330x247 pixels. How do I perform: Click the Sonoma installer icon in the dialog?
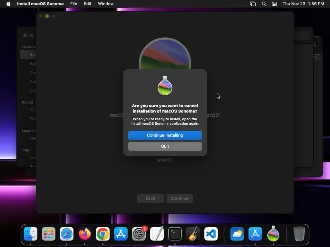[x=165, y=86]
